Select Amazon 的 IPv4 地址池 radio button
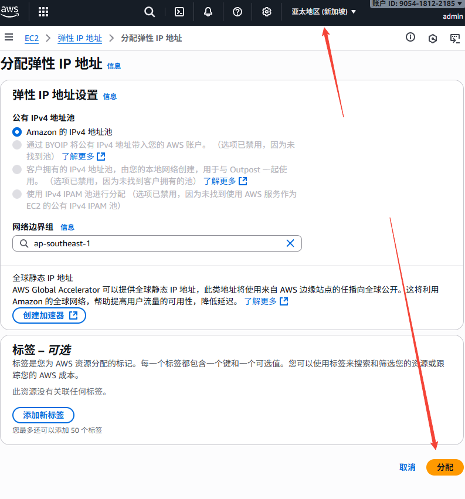This screenshot has width=465, height=499. (x=17, y=132)
